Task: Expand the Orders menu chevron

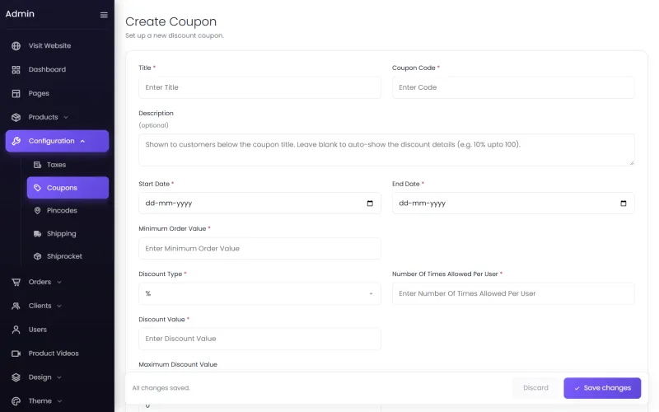Action: coord(59,282)
